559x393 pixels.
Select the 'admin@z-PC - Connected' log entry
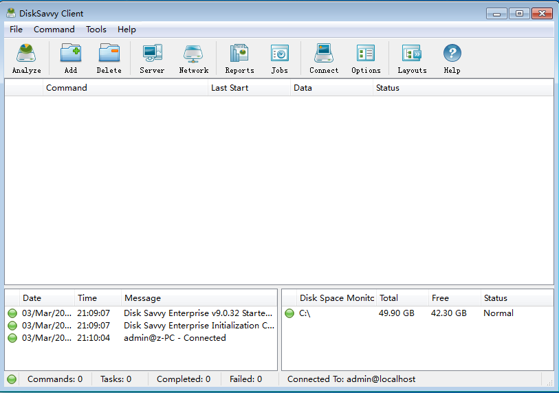click(175, 338)
